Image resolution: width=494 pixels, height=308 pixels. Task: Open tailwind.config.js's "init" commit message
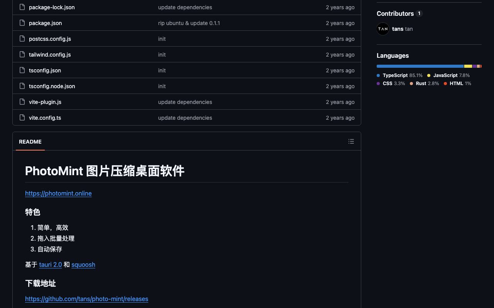162,55
